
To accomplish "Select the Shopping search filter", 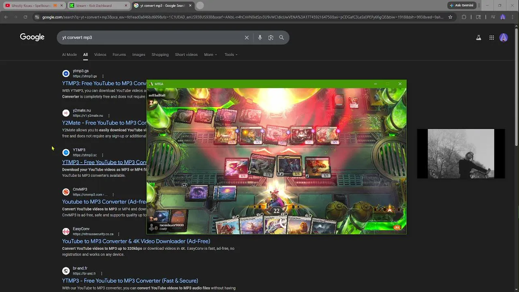I will click(160, 54).
